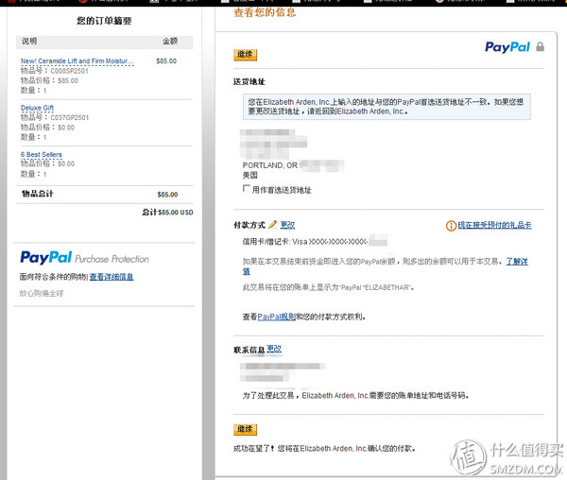Click the PayPal Purchase Protection logo

(84, 258)
